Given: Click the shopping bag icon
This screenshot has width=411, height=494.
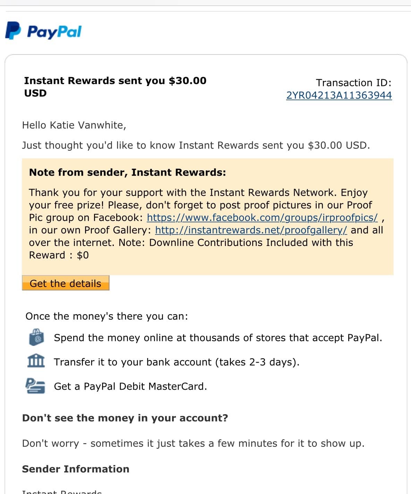Looking at the screenshot, I should tap(36, 337).
